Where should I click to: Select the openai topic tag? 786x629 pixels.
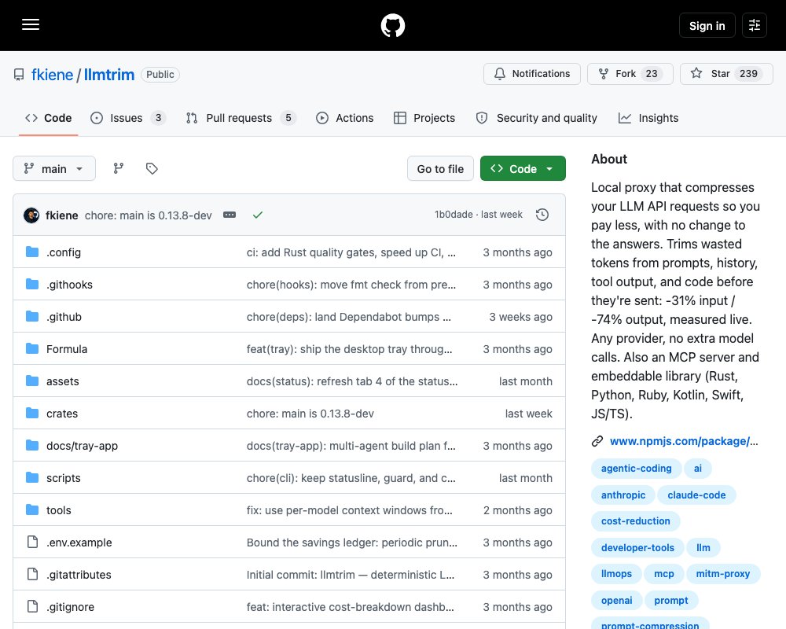[616, 601]
